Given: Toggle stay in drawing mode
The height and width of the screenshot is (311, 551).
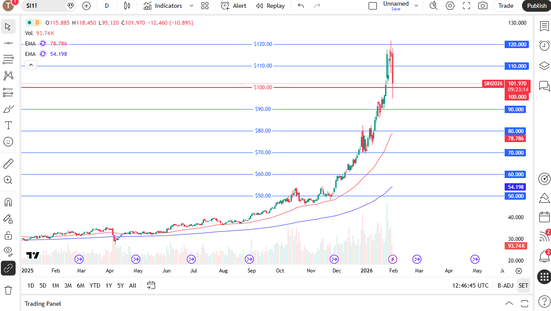Looking at the screenshot, I should point(8,219).
